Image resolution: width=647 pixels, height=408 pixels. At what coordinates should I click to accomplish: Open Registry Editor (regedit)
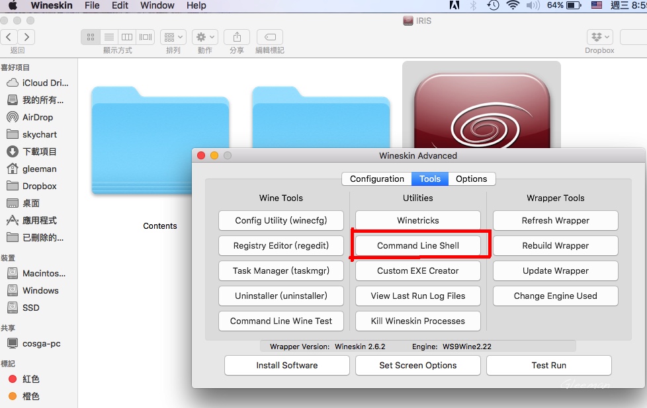point(281,246)
